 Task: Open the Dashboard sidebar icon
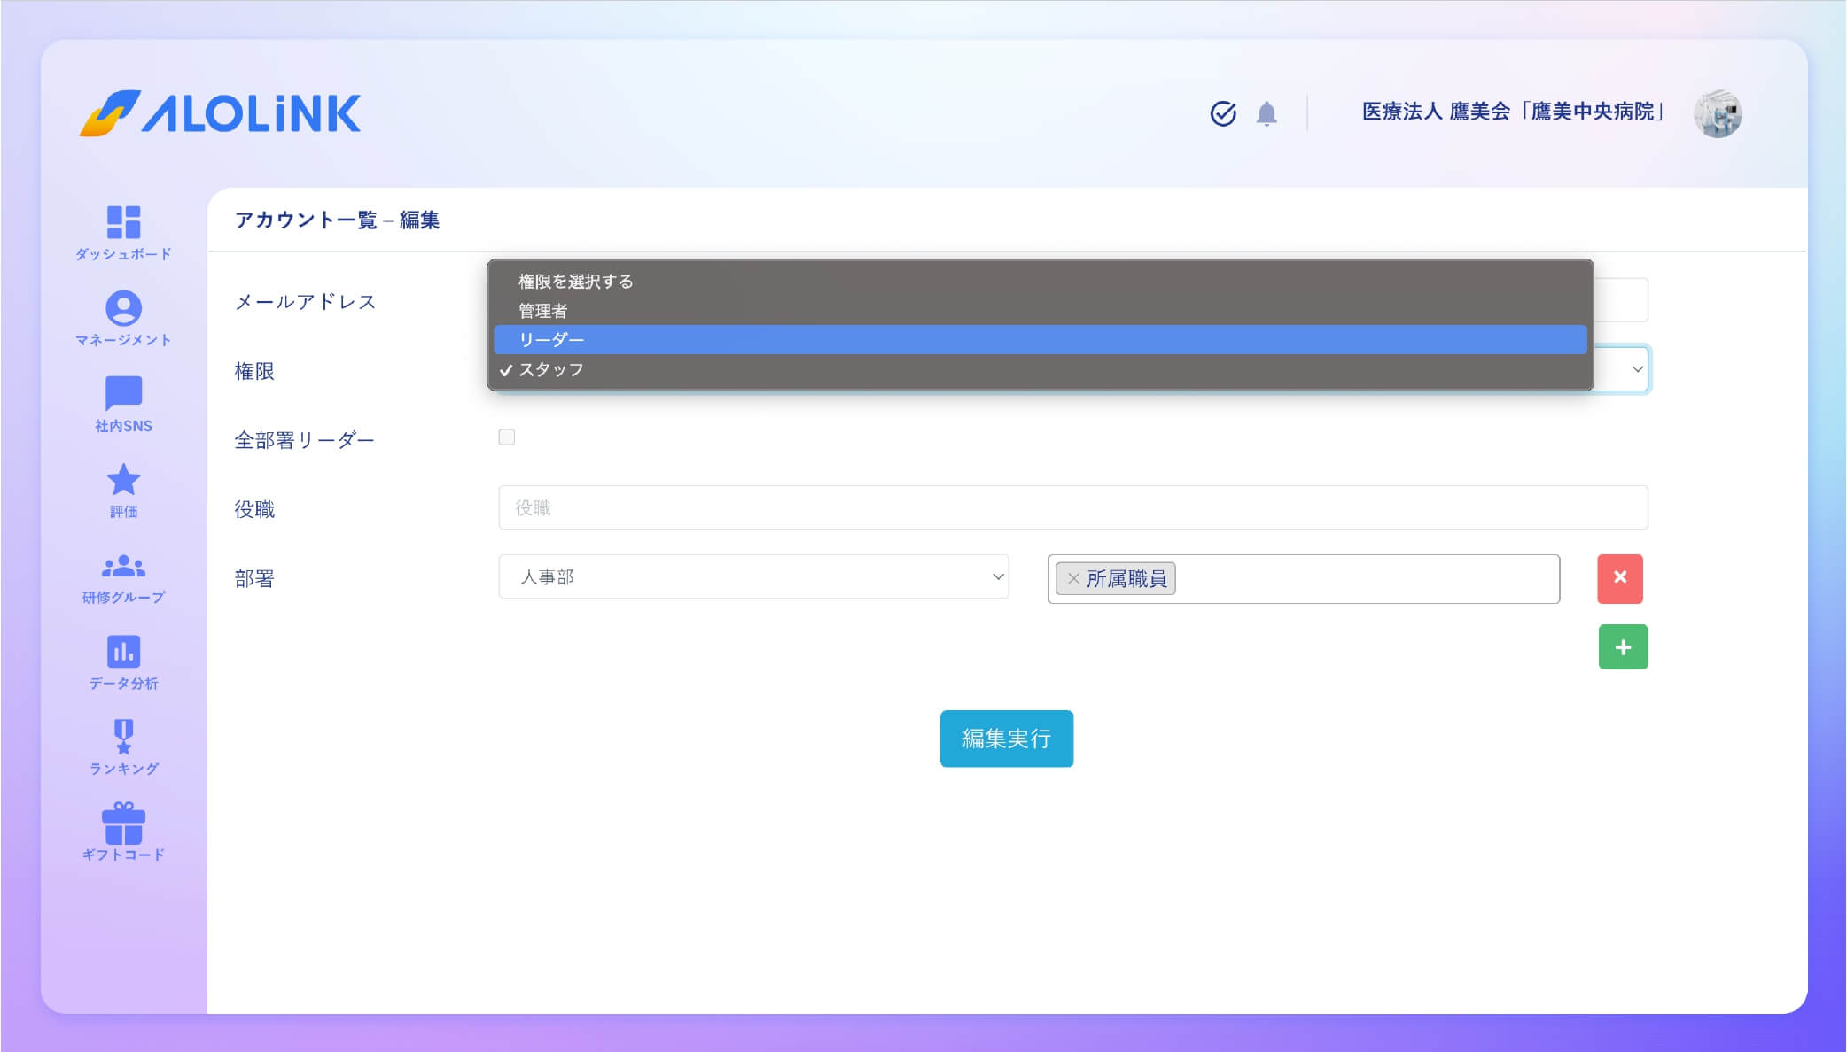click(x=123, y=223)
